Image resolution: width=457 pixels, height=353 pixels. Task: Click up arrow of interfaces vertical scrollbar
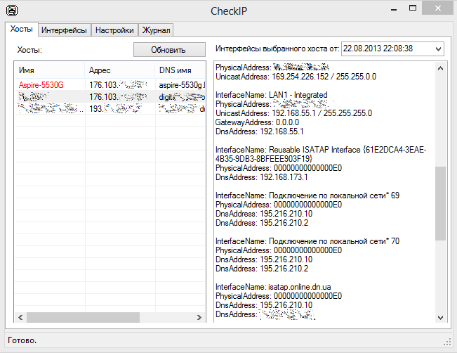(440, 69)
